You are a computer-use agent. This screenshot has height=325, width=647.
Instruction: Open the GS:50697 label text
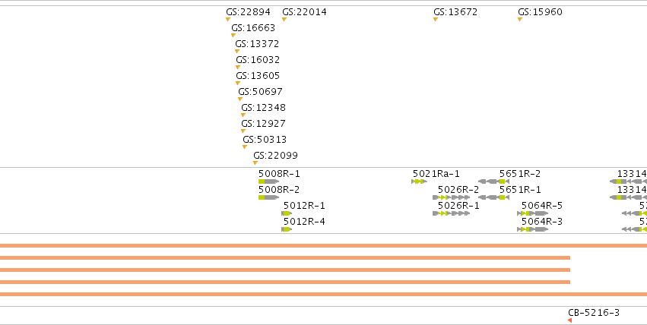(x=260, y=92)
